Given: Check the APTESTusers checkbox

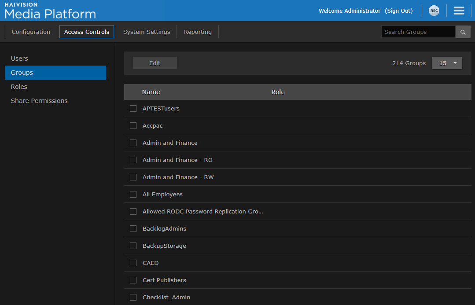Looking at the screenshot, I should [x=133, y=108].
